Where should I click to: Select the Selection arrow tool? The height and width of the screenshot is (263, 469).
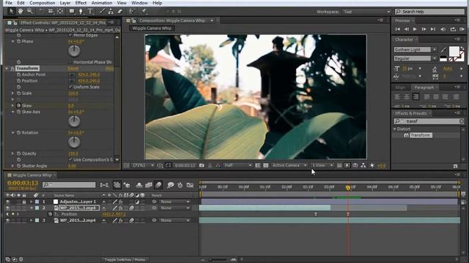[x=12, y=12]
